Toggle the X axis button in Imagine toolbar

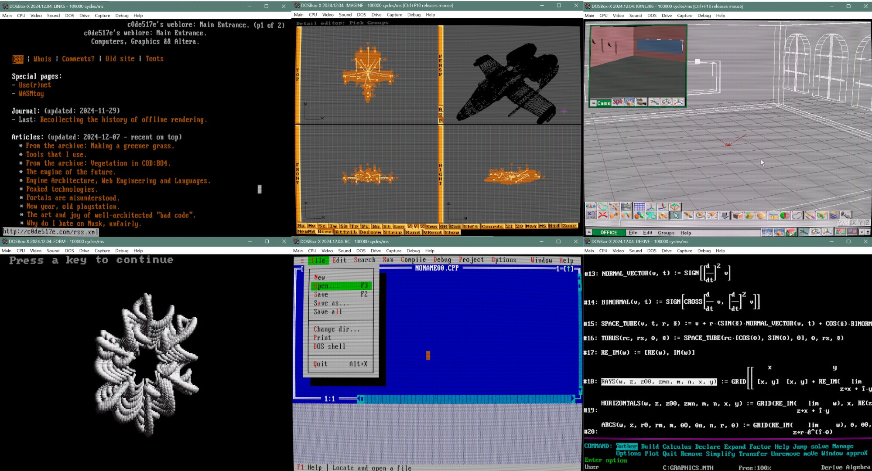(x=409, y=226)
